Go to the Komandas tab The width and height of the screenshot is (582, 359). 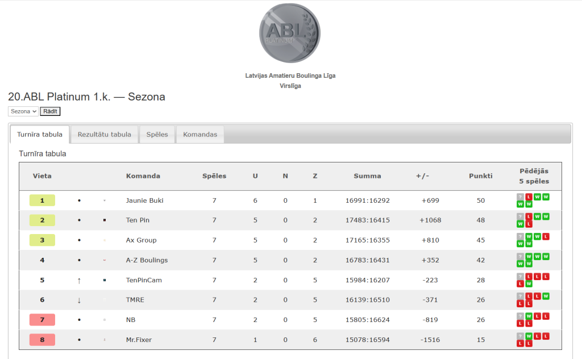pos(200,135)
